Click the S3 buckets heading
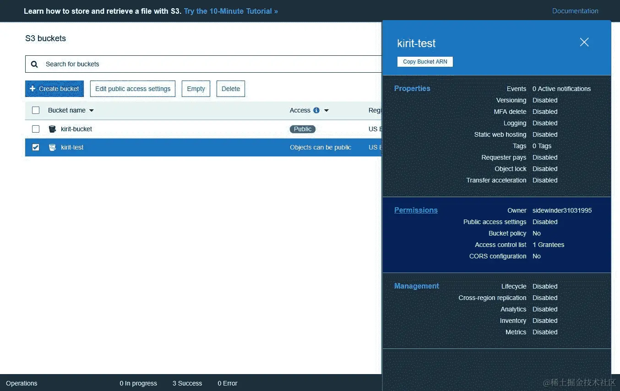Screen dimensions: 620x391 click(x=45, y=38)
